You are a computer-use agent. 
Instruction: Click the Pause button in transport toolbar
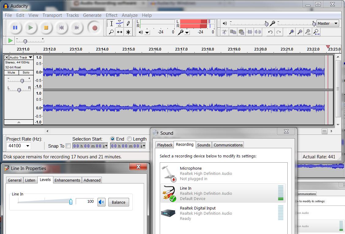[x=15, y=28]
